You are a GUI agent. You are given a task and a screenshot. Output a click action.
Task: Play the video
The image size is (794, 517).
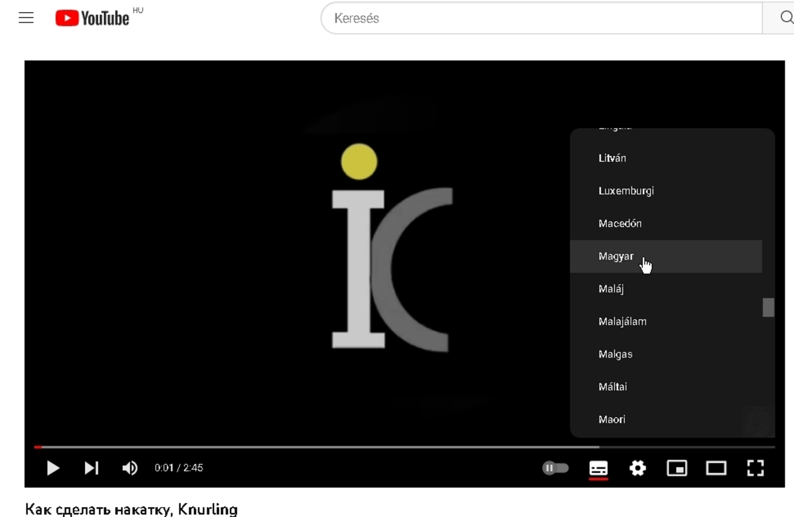click(53, 468)
